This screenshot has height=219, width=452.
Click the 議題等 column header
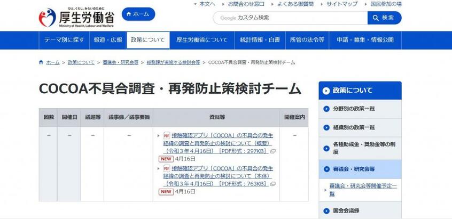click(x=93, y=117)
